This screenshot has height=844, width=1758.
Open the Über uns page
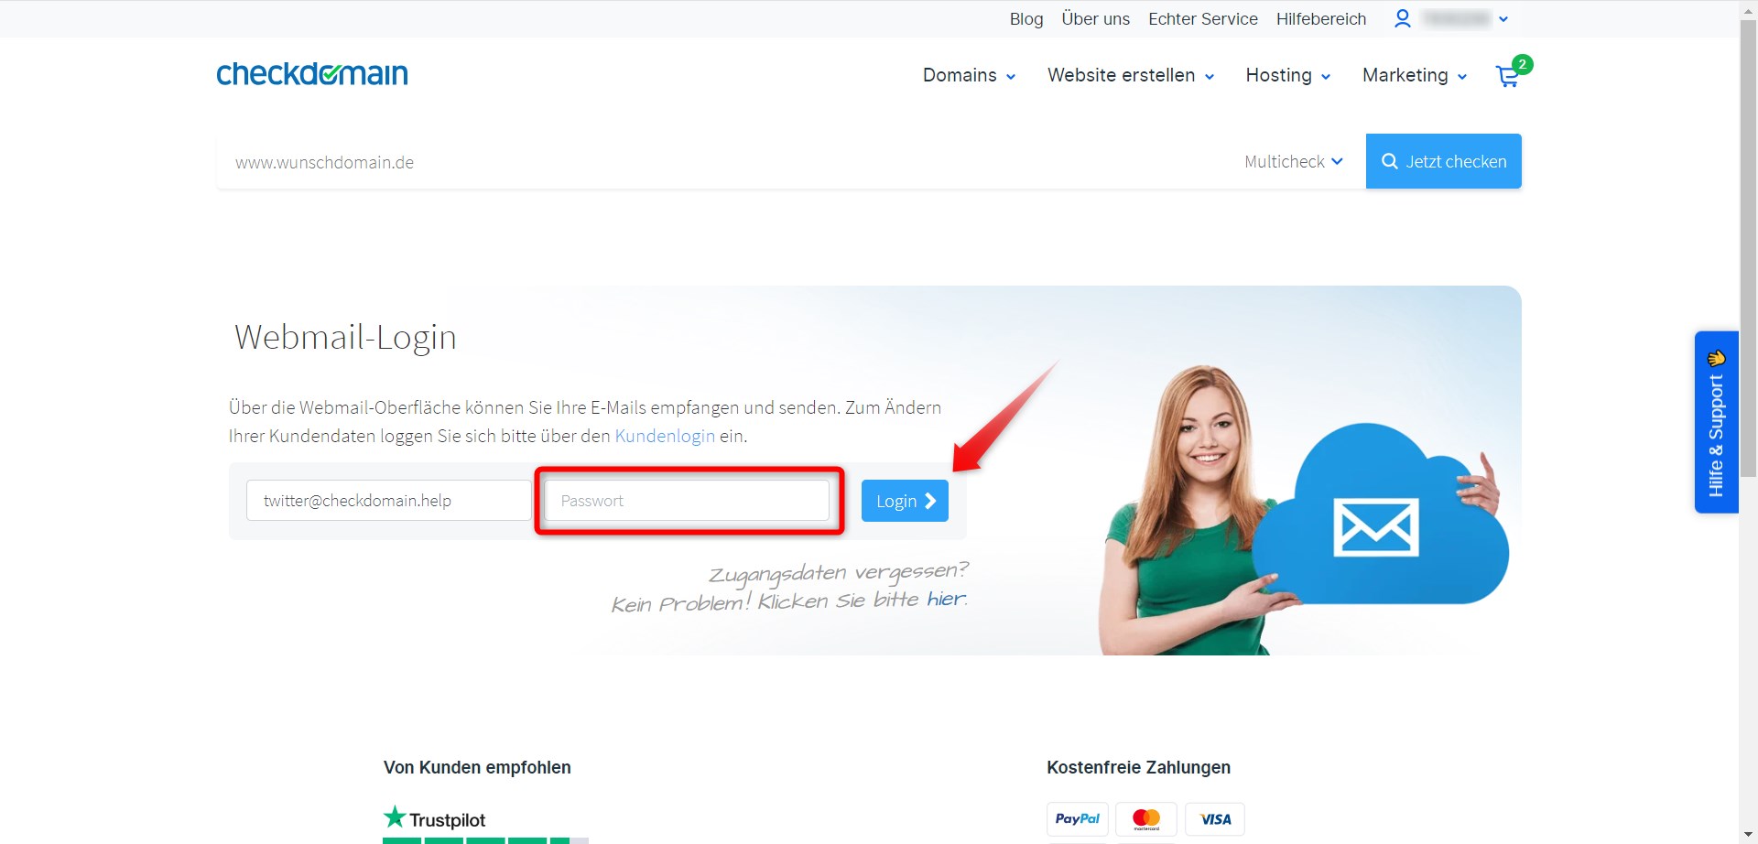pos(1095,19)
